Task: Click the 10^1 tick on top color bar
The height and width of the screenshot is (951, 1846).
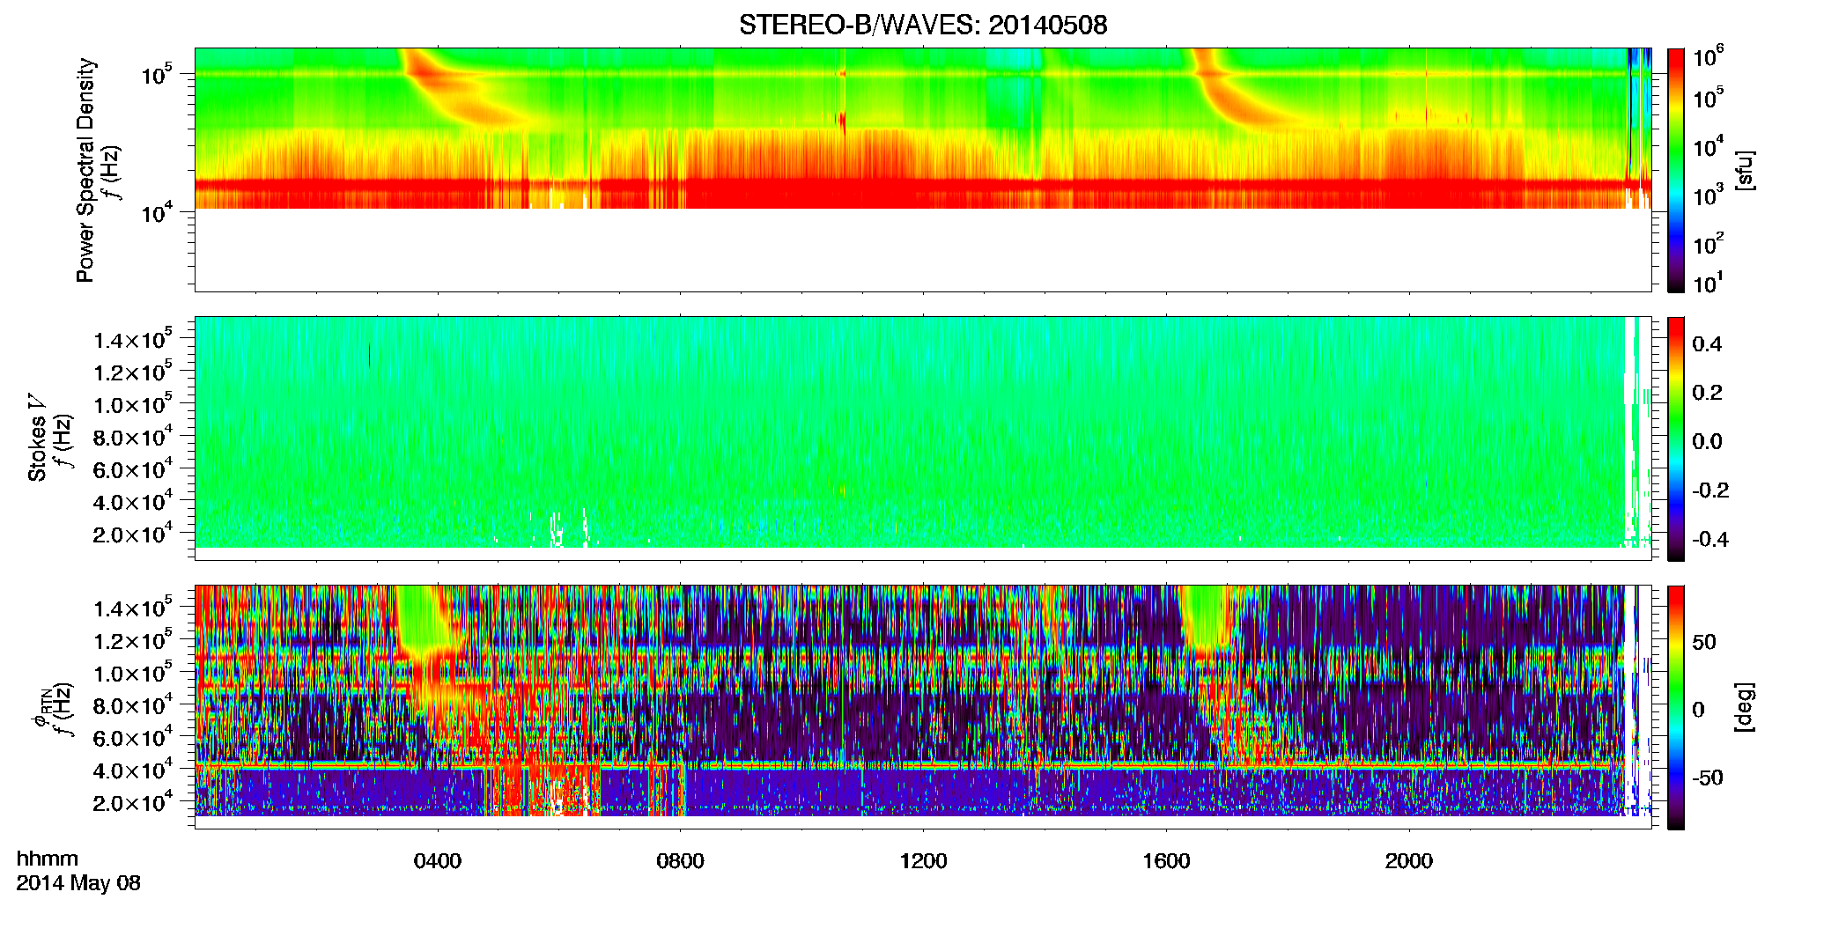Action: (1709, 283)
